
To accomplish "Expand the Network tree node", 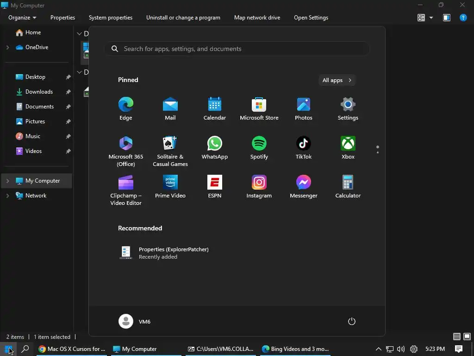I will pos(8,196).
